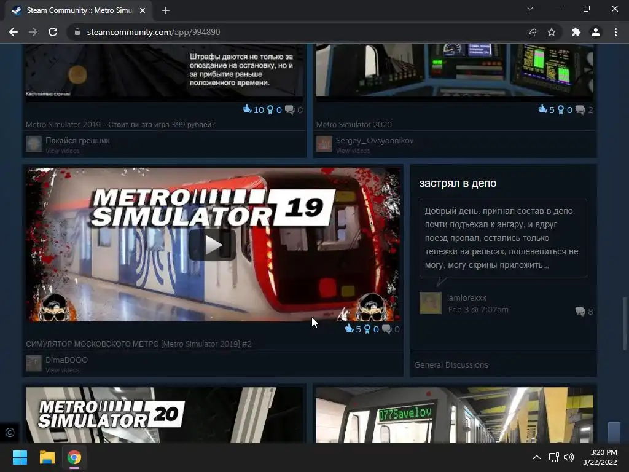Viewport: 629px width, 472px height.
Task: Click the Chrome taskbar icon
Action: (x=74, y=457)
